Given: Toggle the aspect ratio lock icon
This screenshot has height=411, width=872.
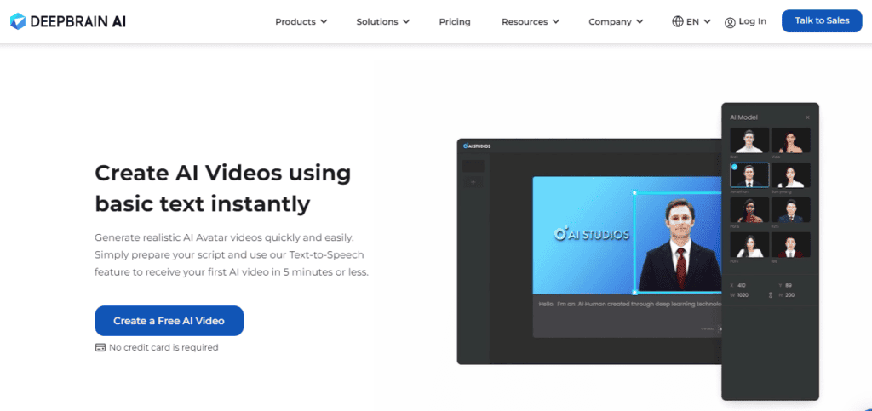Looking at the screenshot, I should (x=770, y=295).
